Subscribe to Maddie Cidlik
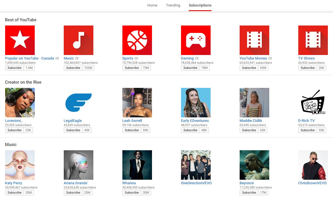 pyautogui.click(x=249, y=130)
